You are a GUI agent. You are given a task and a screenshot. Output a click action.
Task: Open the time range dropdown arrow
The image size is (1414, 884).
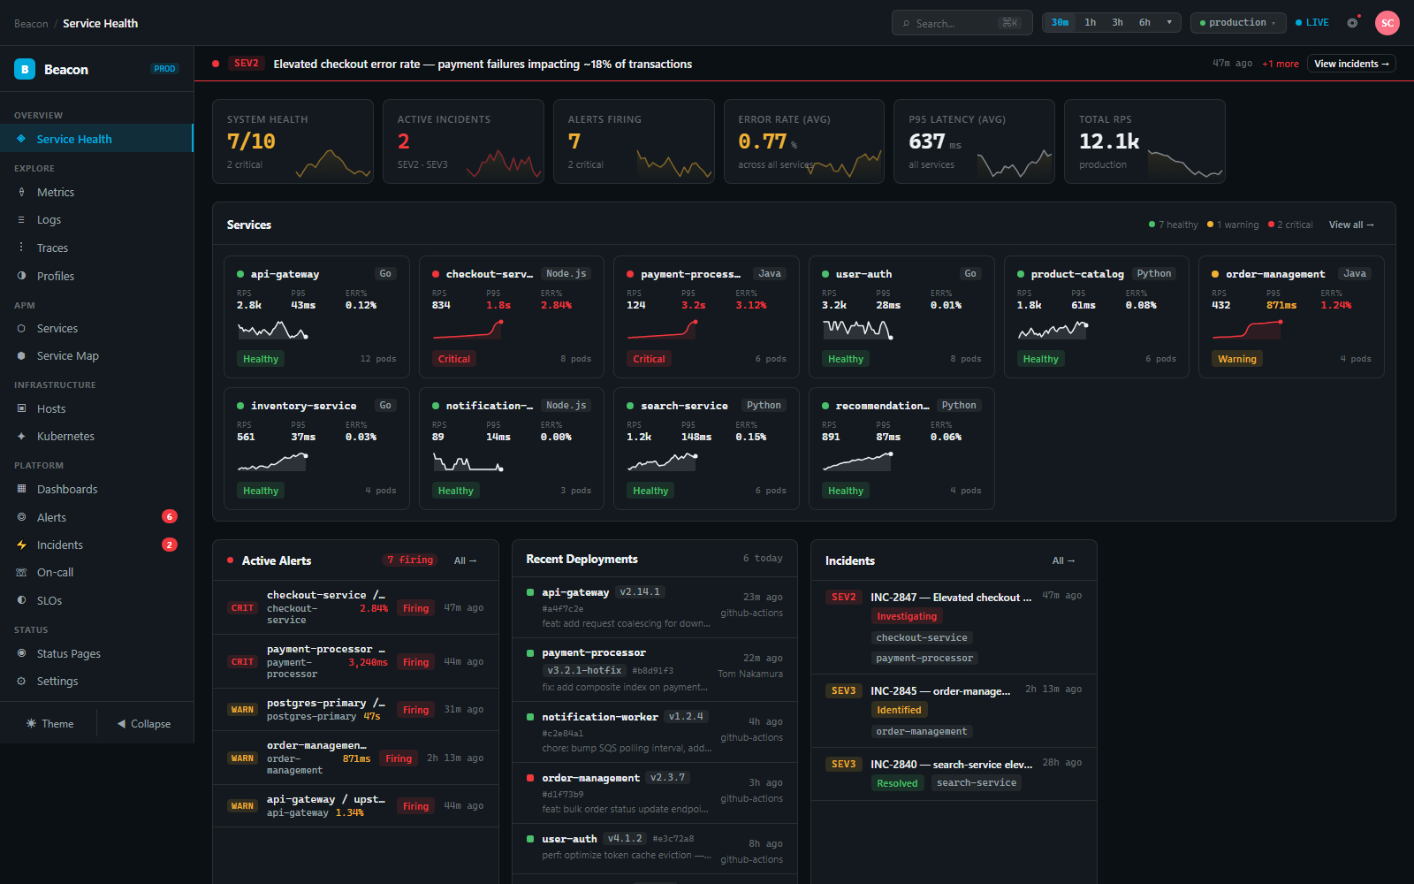click(x=1169, y=23)
